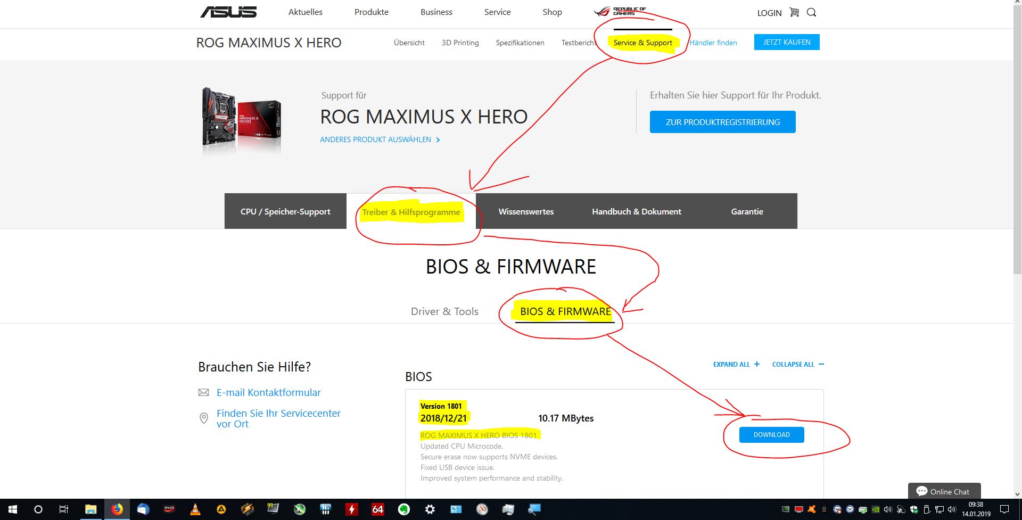Switch to the CPU / Speicher-Support tab
This screenshot has width=1022, height=520.
pos(285,211)
